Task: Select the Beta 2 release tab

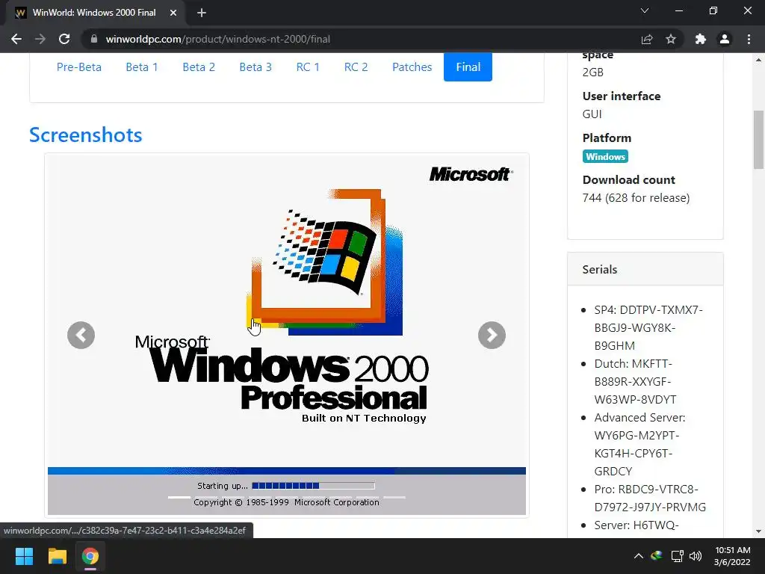Action: pyautogui.click(x=199, y=67)
